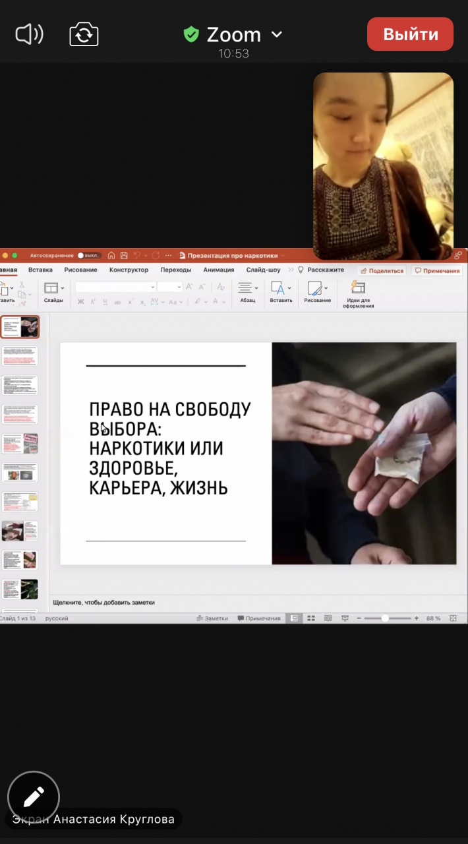Tap the speaker audio icon
Image resolution: width=468 pixels, height=844 pixels.
click(x=30, y=34)
